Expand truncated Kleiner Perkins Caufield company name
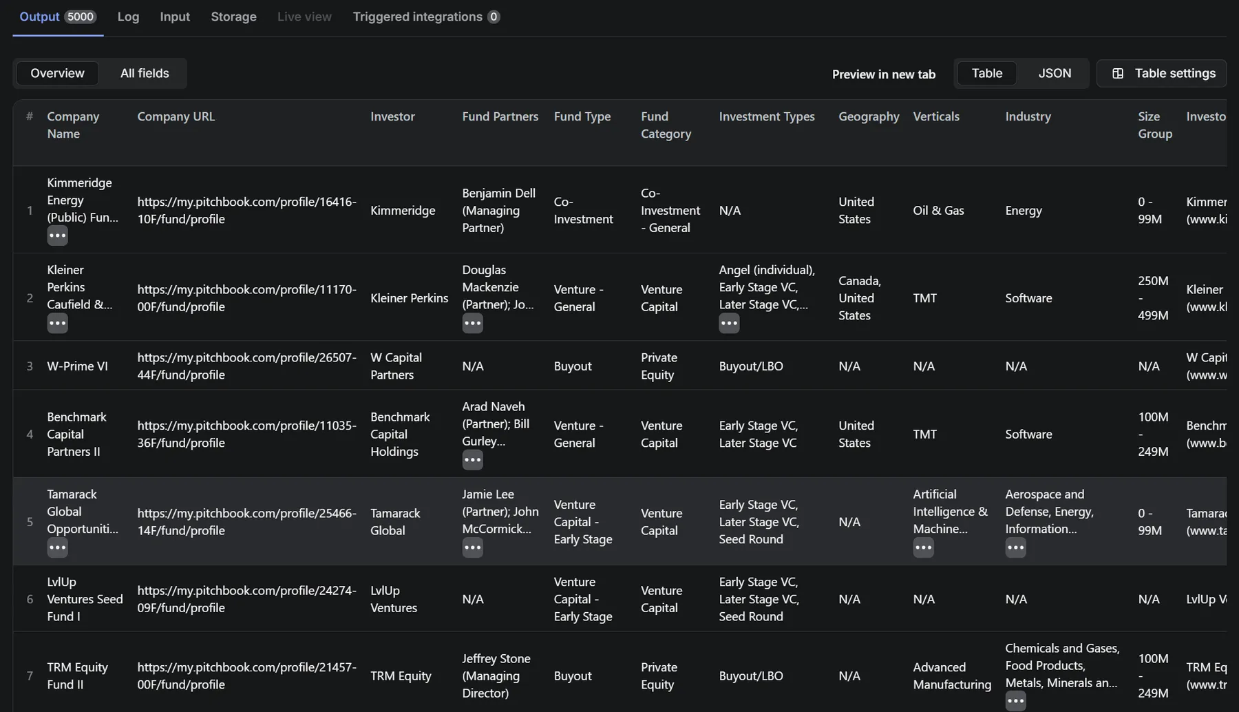This screenshot has width=1239, height=712. click(57, 323)
